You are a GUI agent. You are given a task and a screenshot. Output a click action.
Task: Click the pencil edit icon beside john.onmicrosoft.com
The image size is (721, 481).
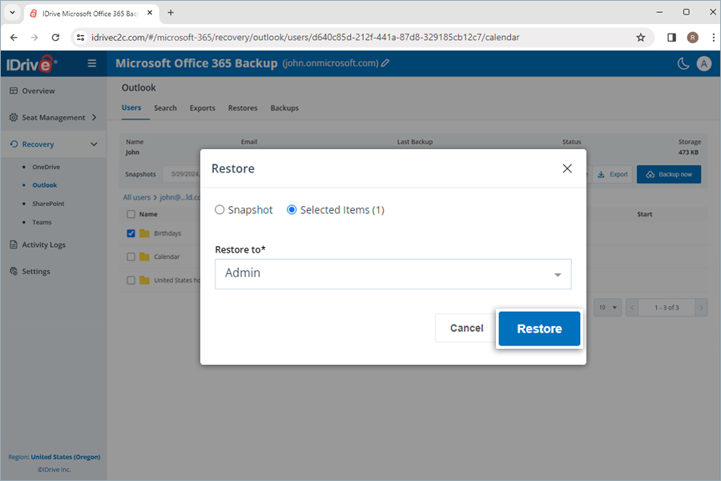(385, 63)
